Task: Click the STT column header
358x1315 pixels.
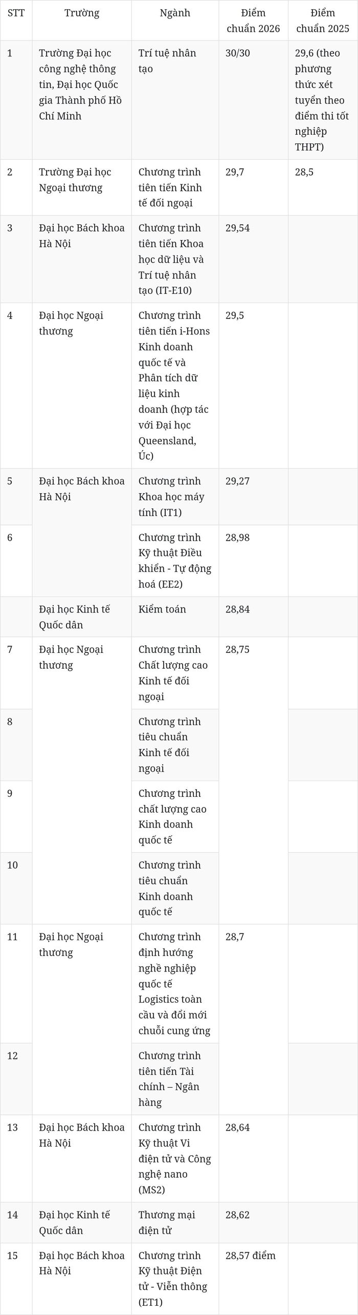Action: point(16,20)
